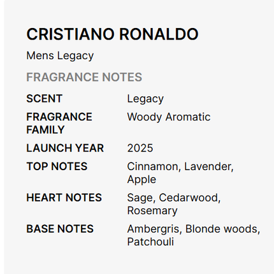274x274 pixels.
Task: Click the word Cedarwood in heart notes
Action: coord(189,198)
